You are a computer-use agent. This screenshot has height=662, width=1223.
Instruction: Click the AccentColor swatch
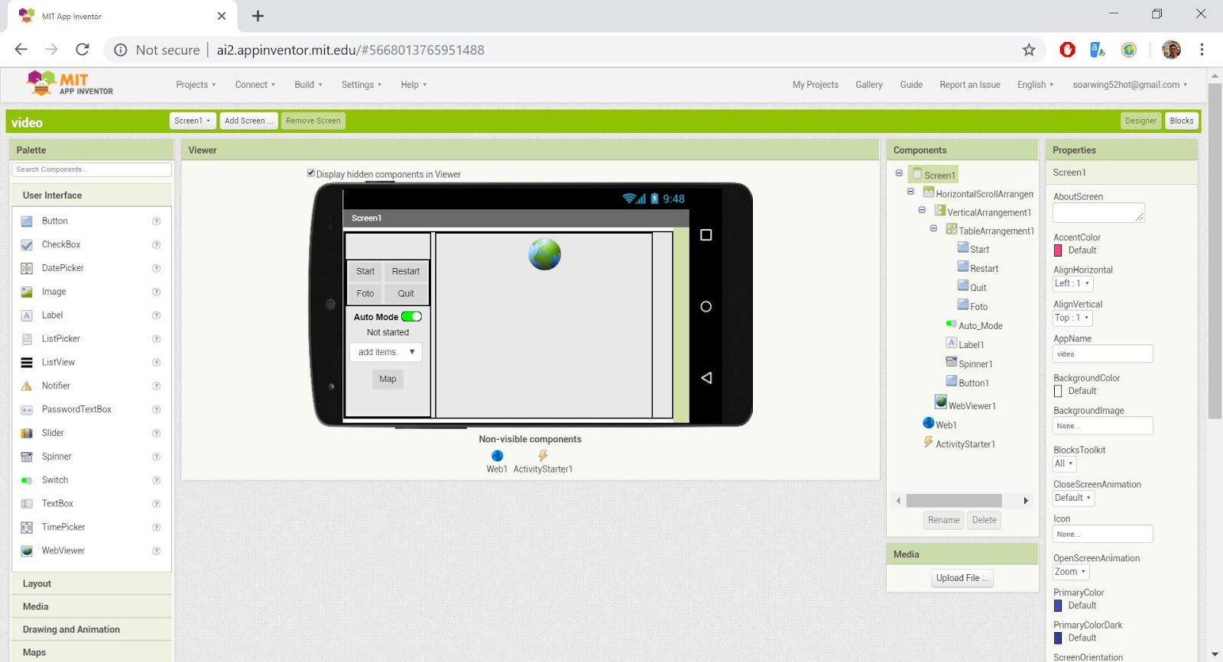coord(1058,250)
